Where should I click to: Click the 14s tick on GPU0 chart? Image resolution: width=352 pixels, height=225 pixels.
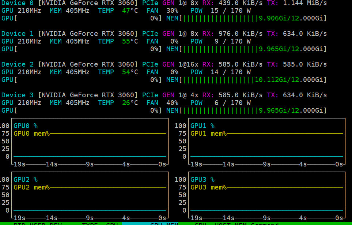(x=52, y=164)
